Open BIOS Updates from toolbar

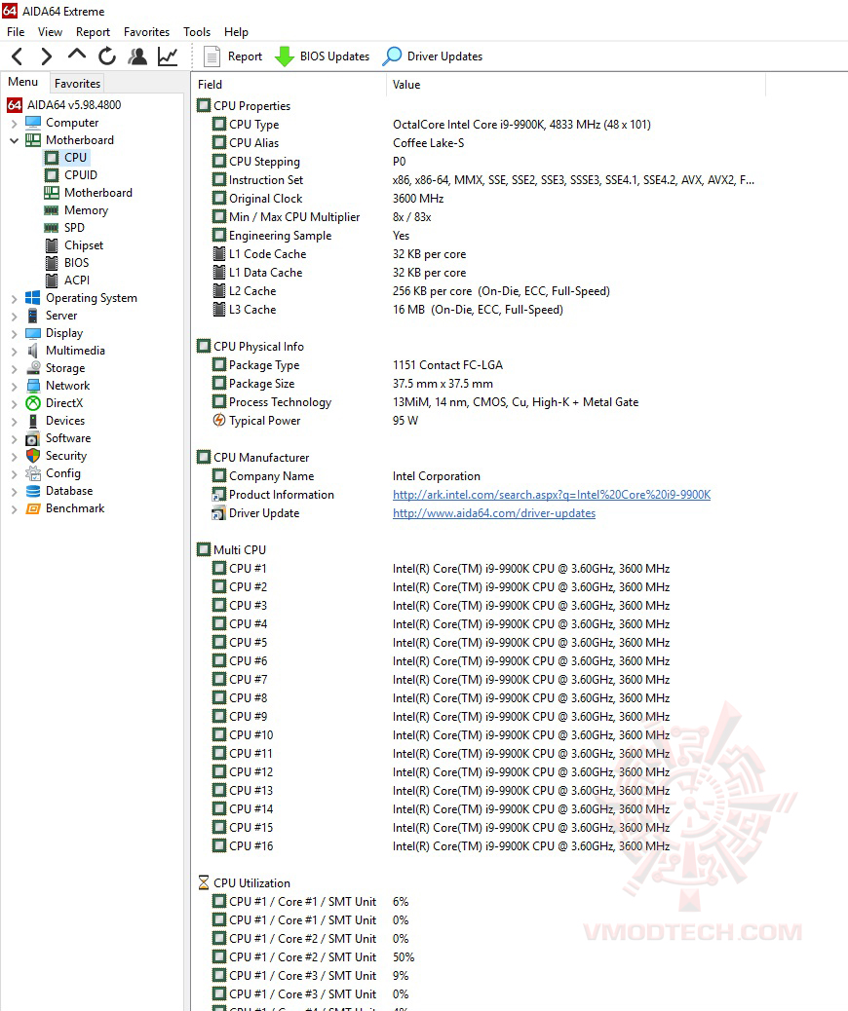(322, 56)
